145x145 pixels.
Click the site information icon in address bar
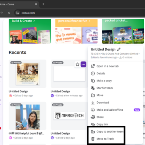pos(18,13)
